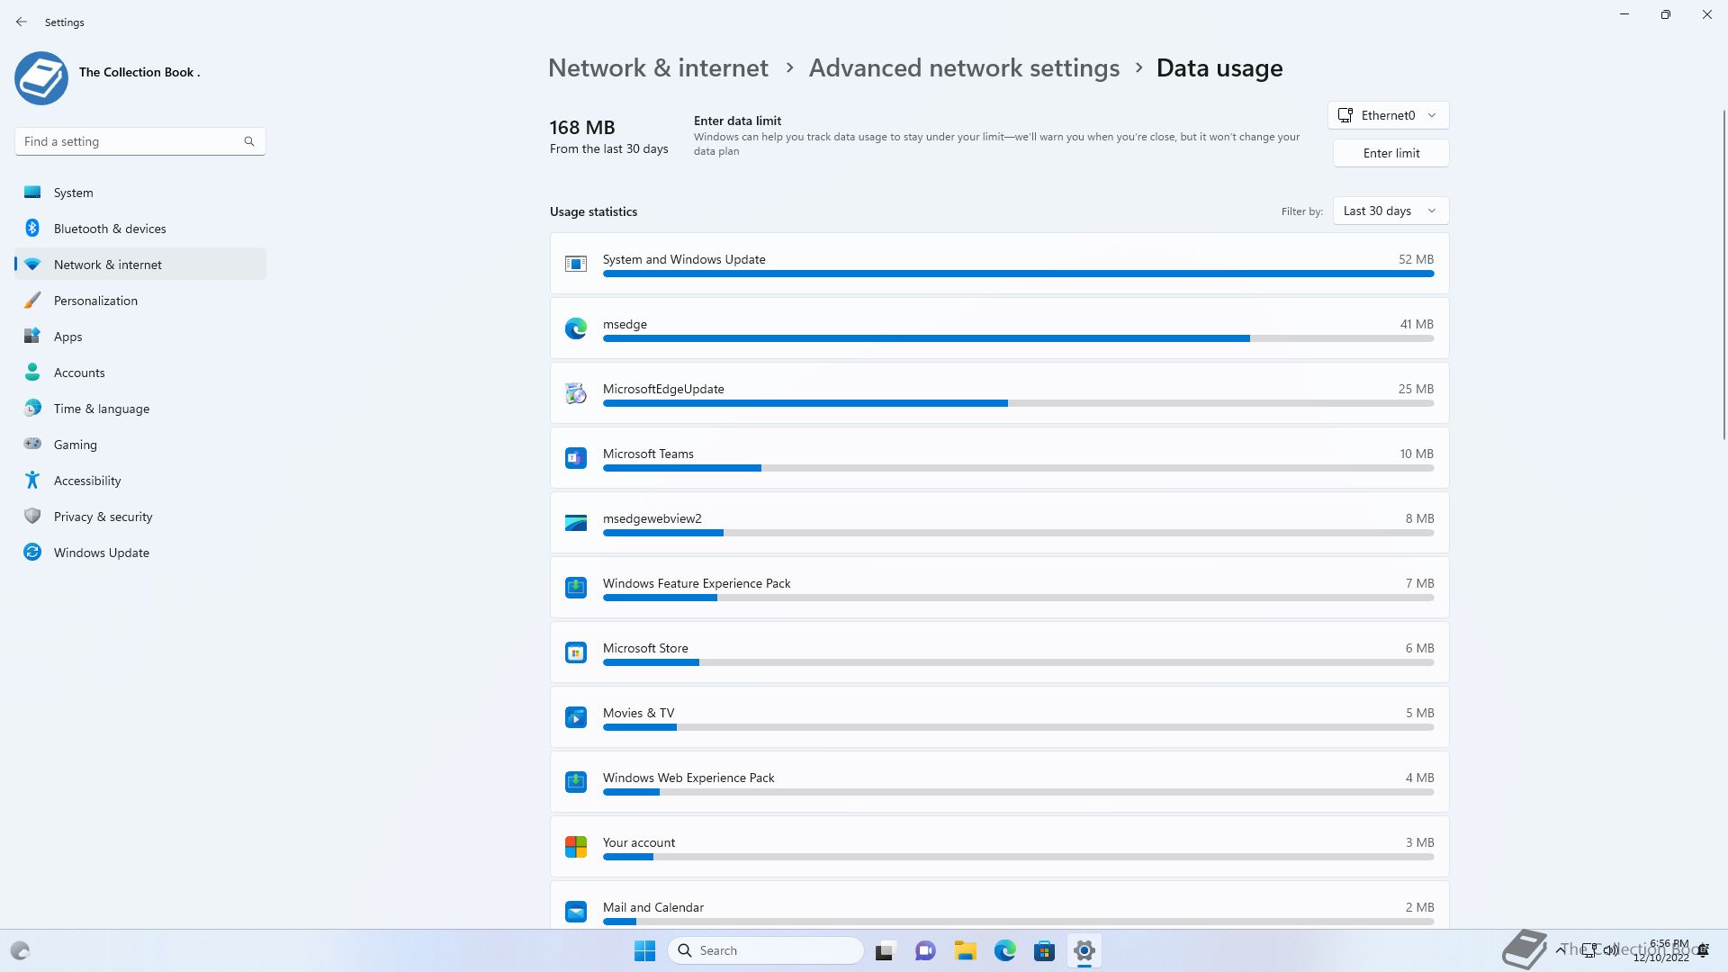1728x972 pixels.
Task: Click the msedge app icon
Action: (576, 328)
